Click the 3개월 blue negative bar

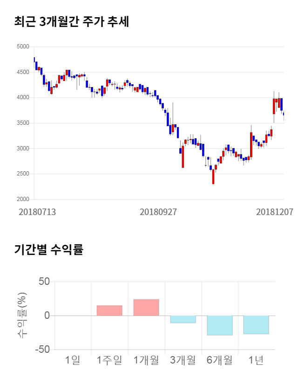183,319
